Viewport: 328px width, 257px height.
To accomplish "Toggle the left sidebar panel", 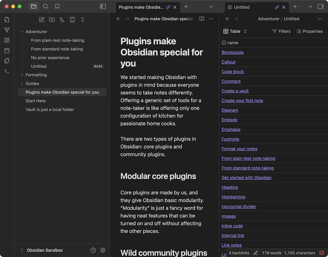I will [102, 6].
